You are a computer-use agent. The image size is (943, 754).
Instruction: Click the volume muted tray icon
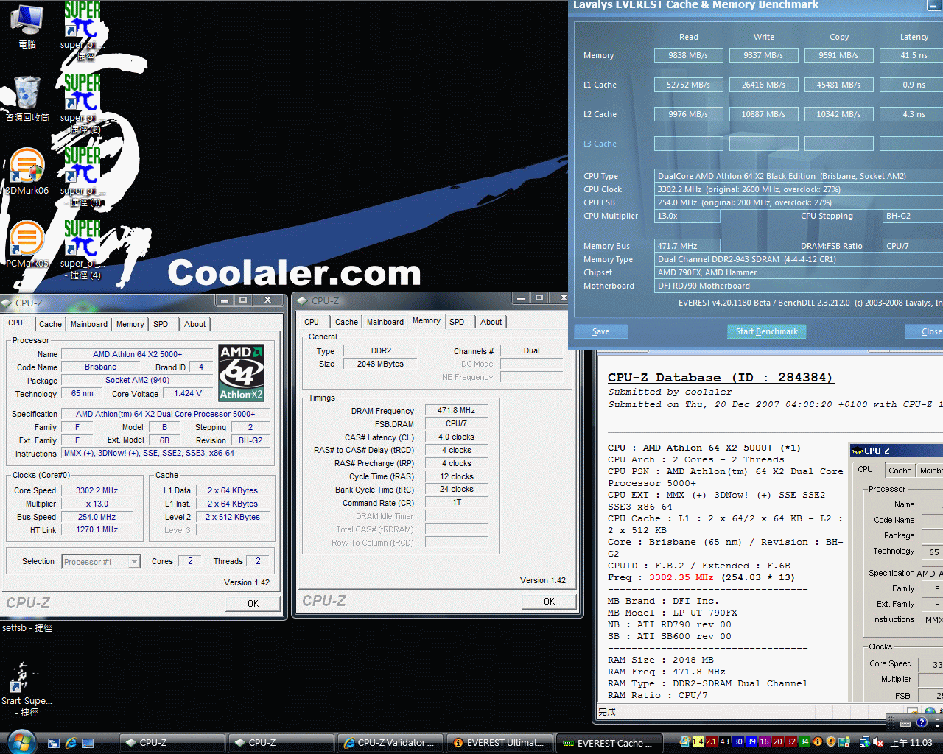(x=878, y=742)
